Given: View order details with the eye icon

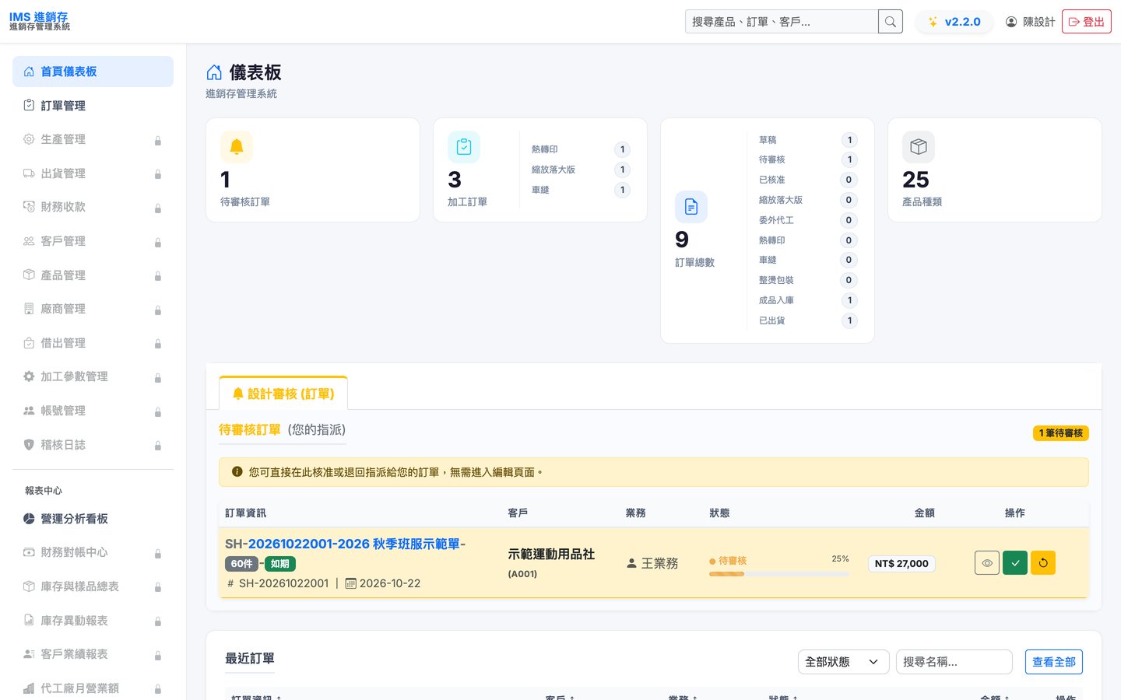Looking at the screenshot, I should click(987, 563).
